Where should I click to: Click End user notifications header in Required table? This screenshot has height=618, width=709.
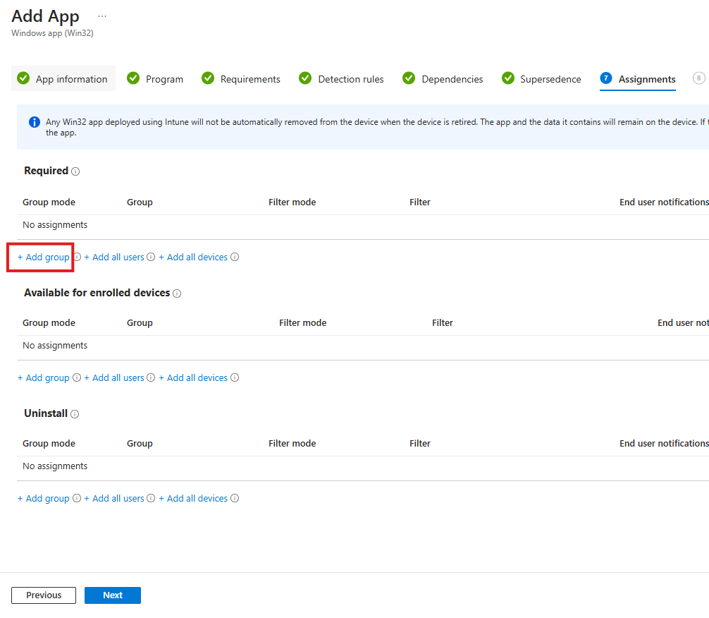pos(664,202)
